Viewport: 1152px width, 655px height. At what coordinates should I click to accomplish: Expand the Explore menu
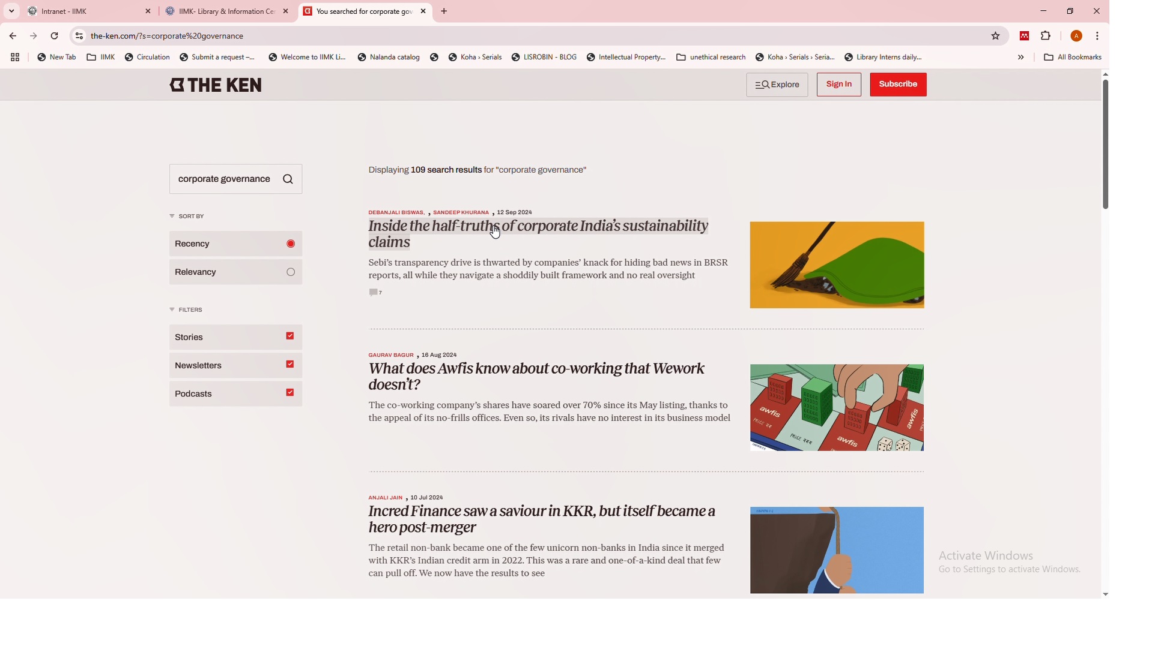coord(777,85)
